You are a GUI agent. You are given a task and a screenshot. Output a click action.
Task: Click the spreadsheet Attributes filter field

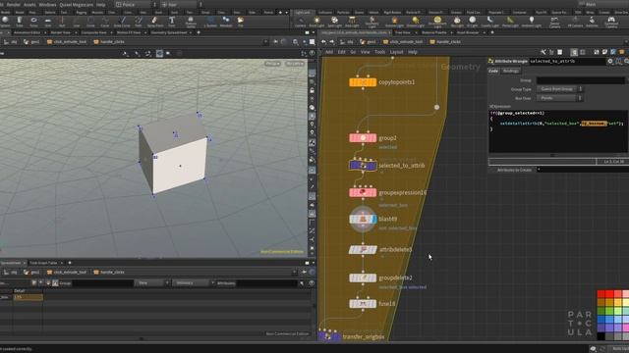[x=267, y=283]
